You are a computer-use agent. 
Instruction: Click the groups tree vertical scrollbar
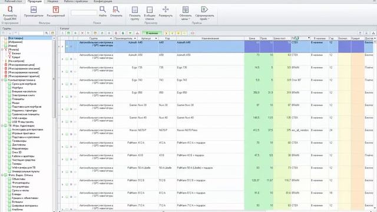tap(54, 79)
